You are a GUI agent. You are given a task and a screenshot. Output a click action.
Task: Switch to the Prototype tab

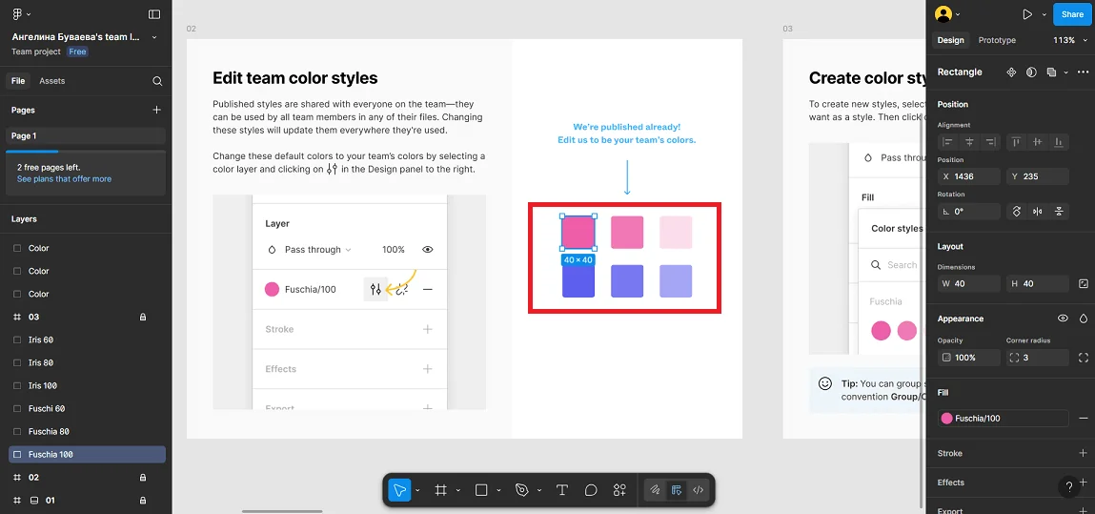click(997, 40)
